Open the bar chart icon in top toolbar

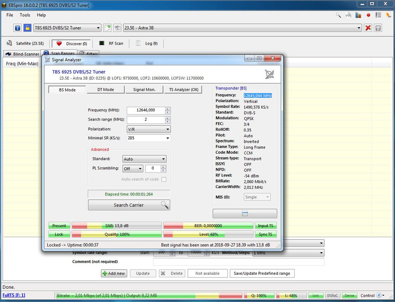click(358, 15)
